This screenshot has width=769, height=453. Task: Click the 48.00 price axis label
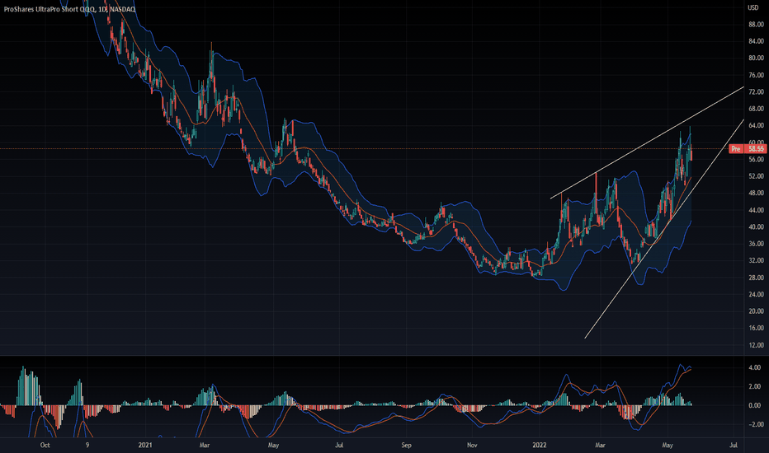[x=756, y=193]
